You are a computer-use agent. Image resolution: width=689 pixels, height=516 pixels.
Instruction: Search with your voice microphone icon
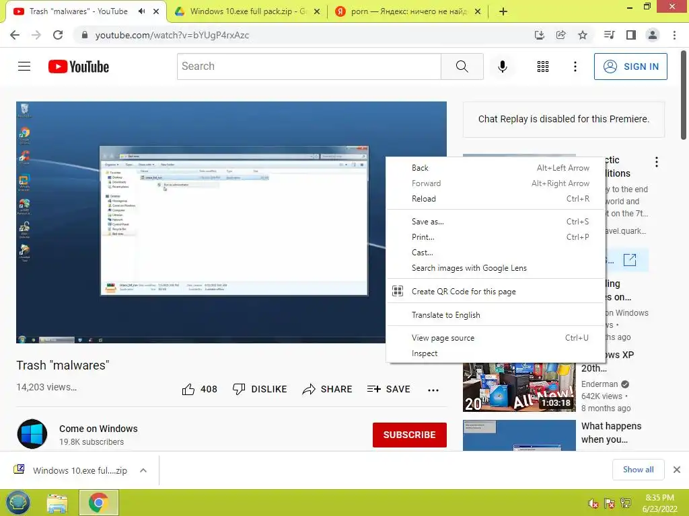tap(502, 67)
